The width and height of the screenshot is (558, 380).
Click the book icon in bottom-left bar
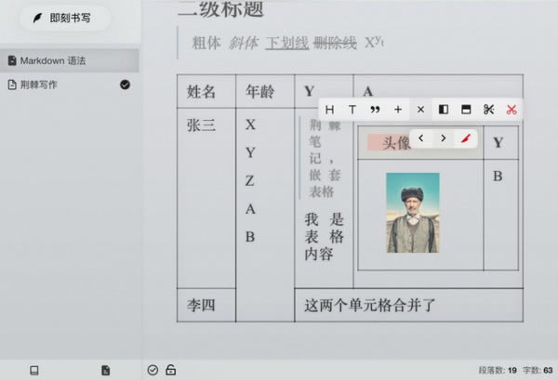(x=34, y=370)
